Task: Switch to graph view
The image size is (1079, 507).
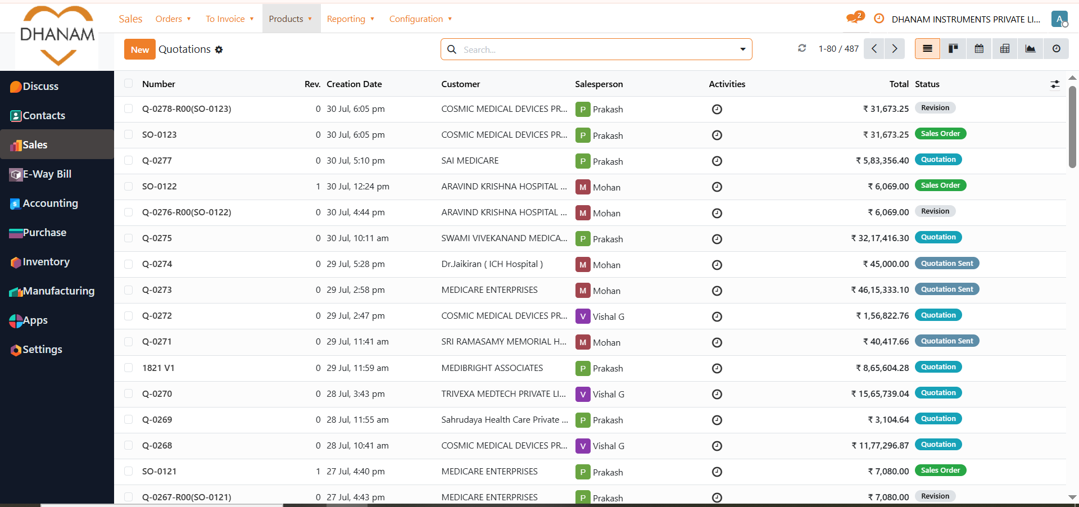Action: pyautogui.click(x=1031, y=49)
